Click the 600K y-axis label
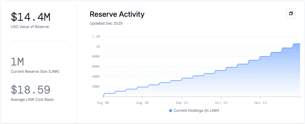Image resolution: width=305 pixels, height=124 pixels. click(96, 66)
